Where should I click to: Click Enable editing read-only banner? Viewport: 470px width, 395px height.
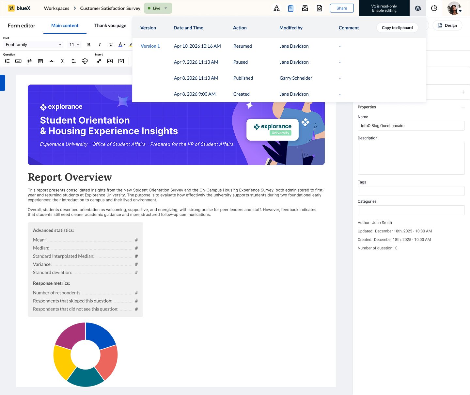(384, 8)
